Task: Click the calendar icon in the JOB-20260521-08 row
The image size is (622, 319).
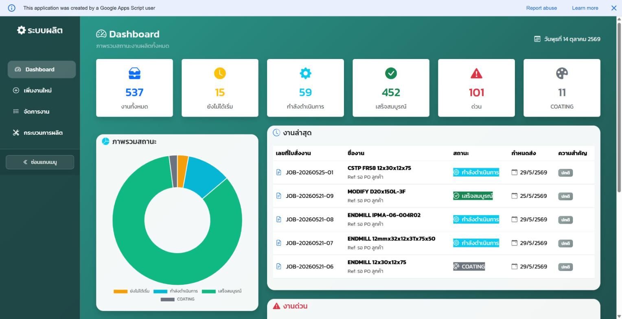Action: (x=515, y=219)
